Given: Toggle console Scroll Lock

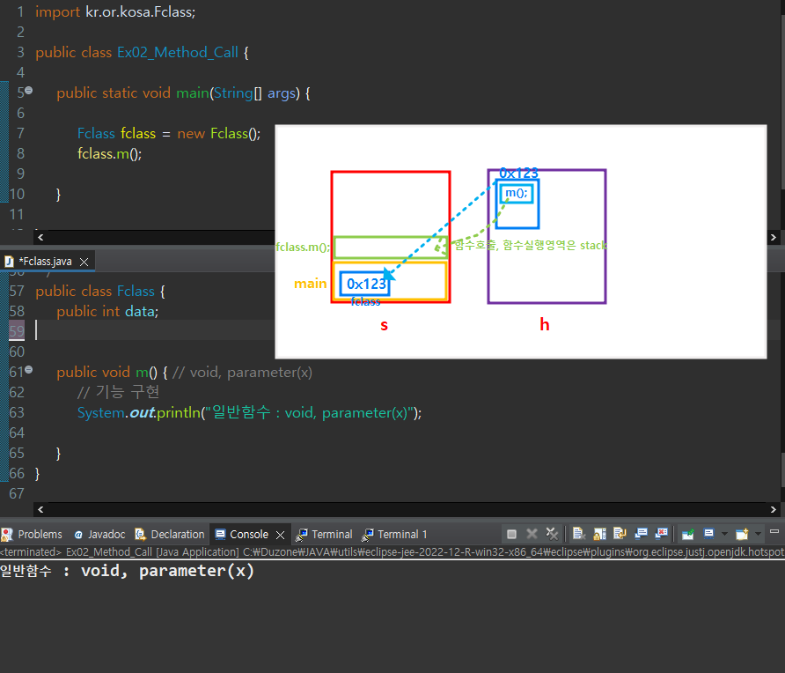Looking at the screenshot, I should tap(599, 534).
